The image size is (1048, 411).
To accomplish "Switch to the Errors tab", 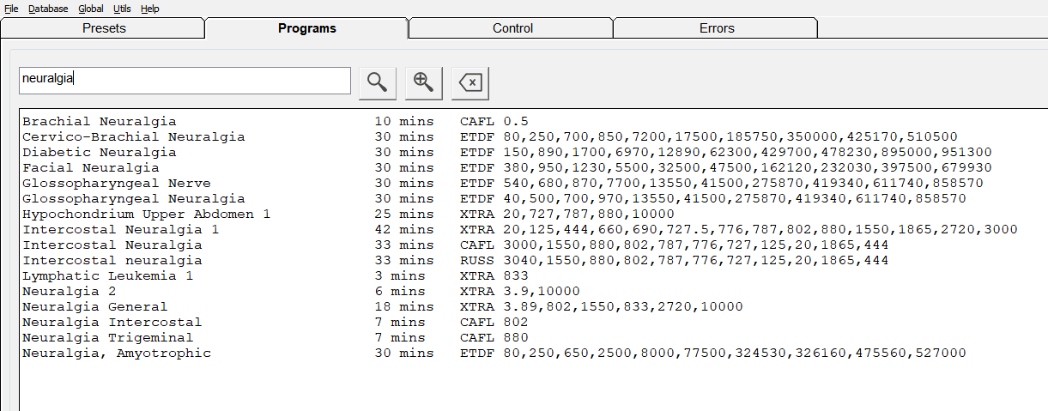I will coord(717,28).
